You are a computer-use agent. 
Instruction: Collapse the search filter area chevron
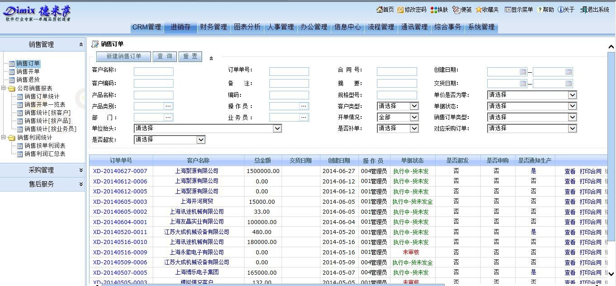pos(211,58)
